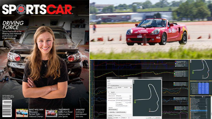
Task: Click the track Name input field
Action: [x=121, y=82]
